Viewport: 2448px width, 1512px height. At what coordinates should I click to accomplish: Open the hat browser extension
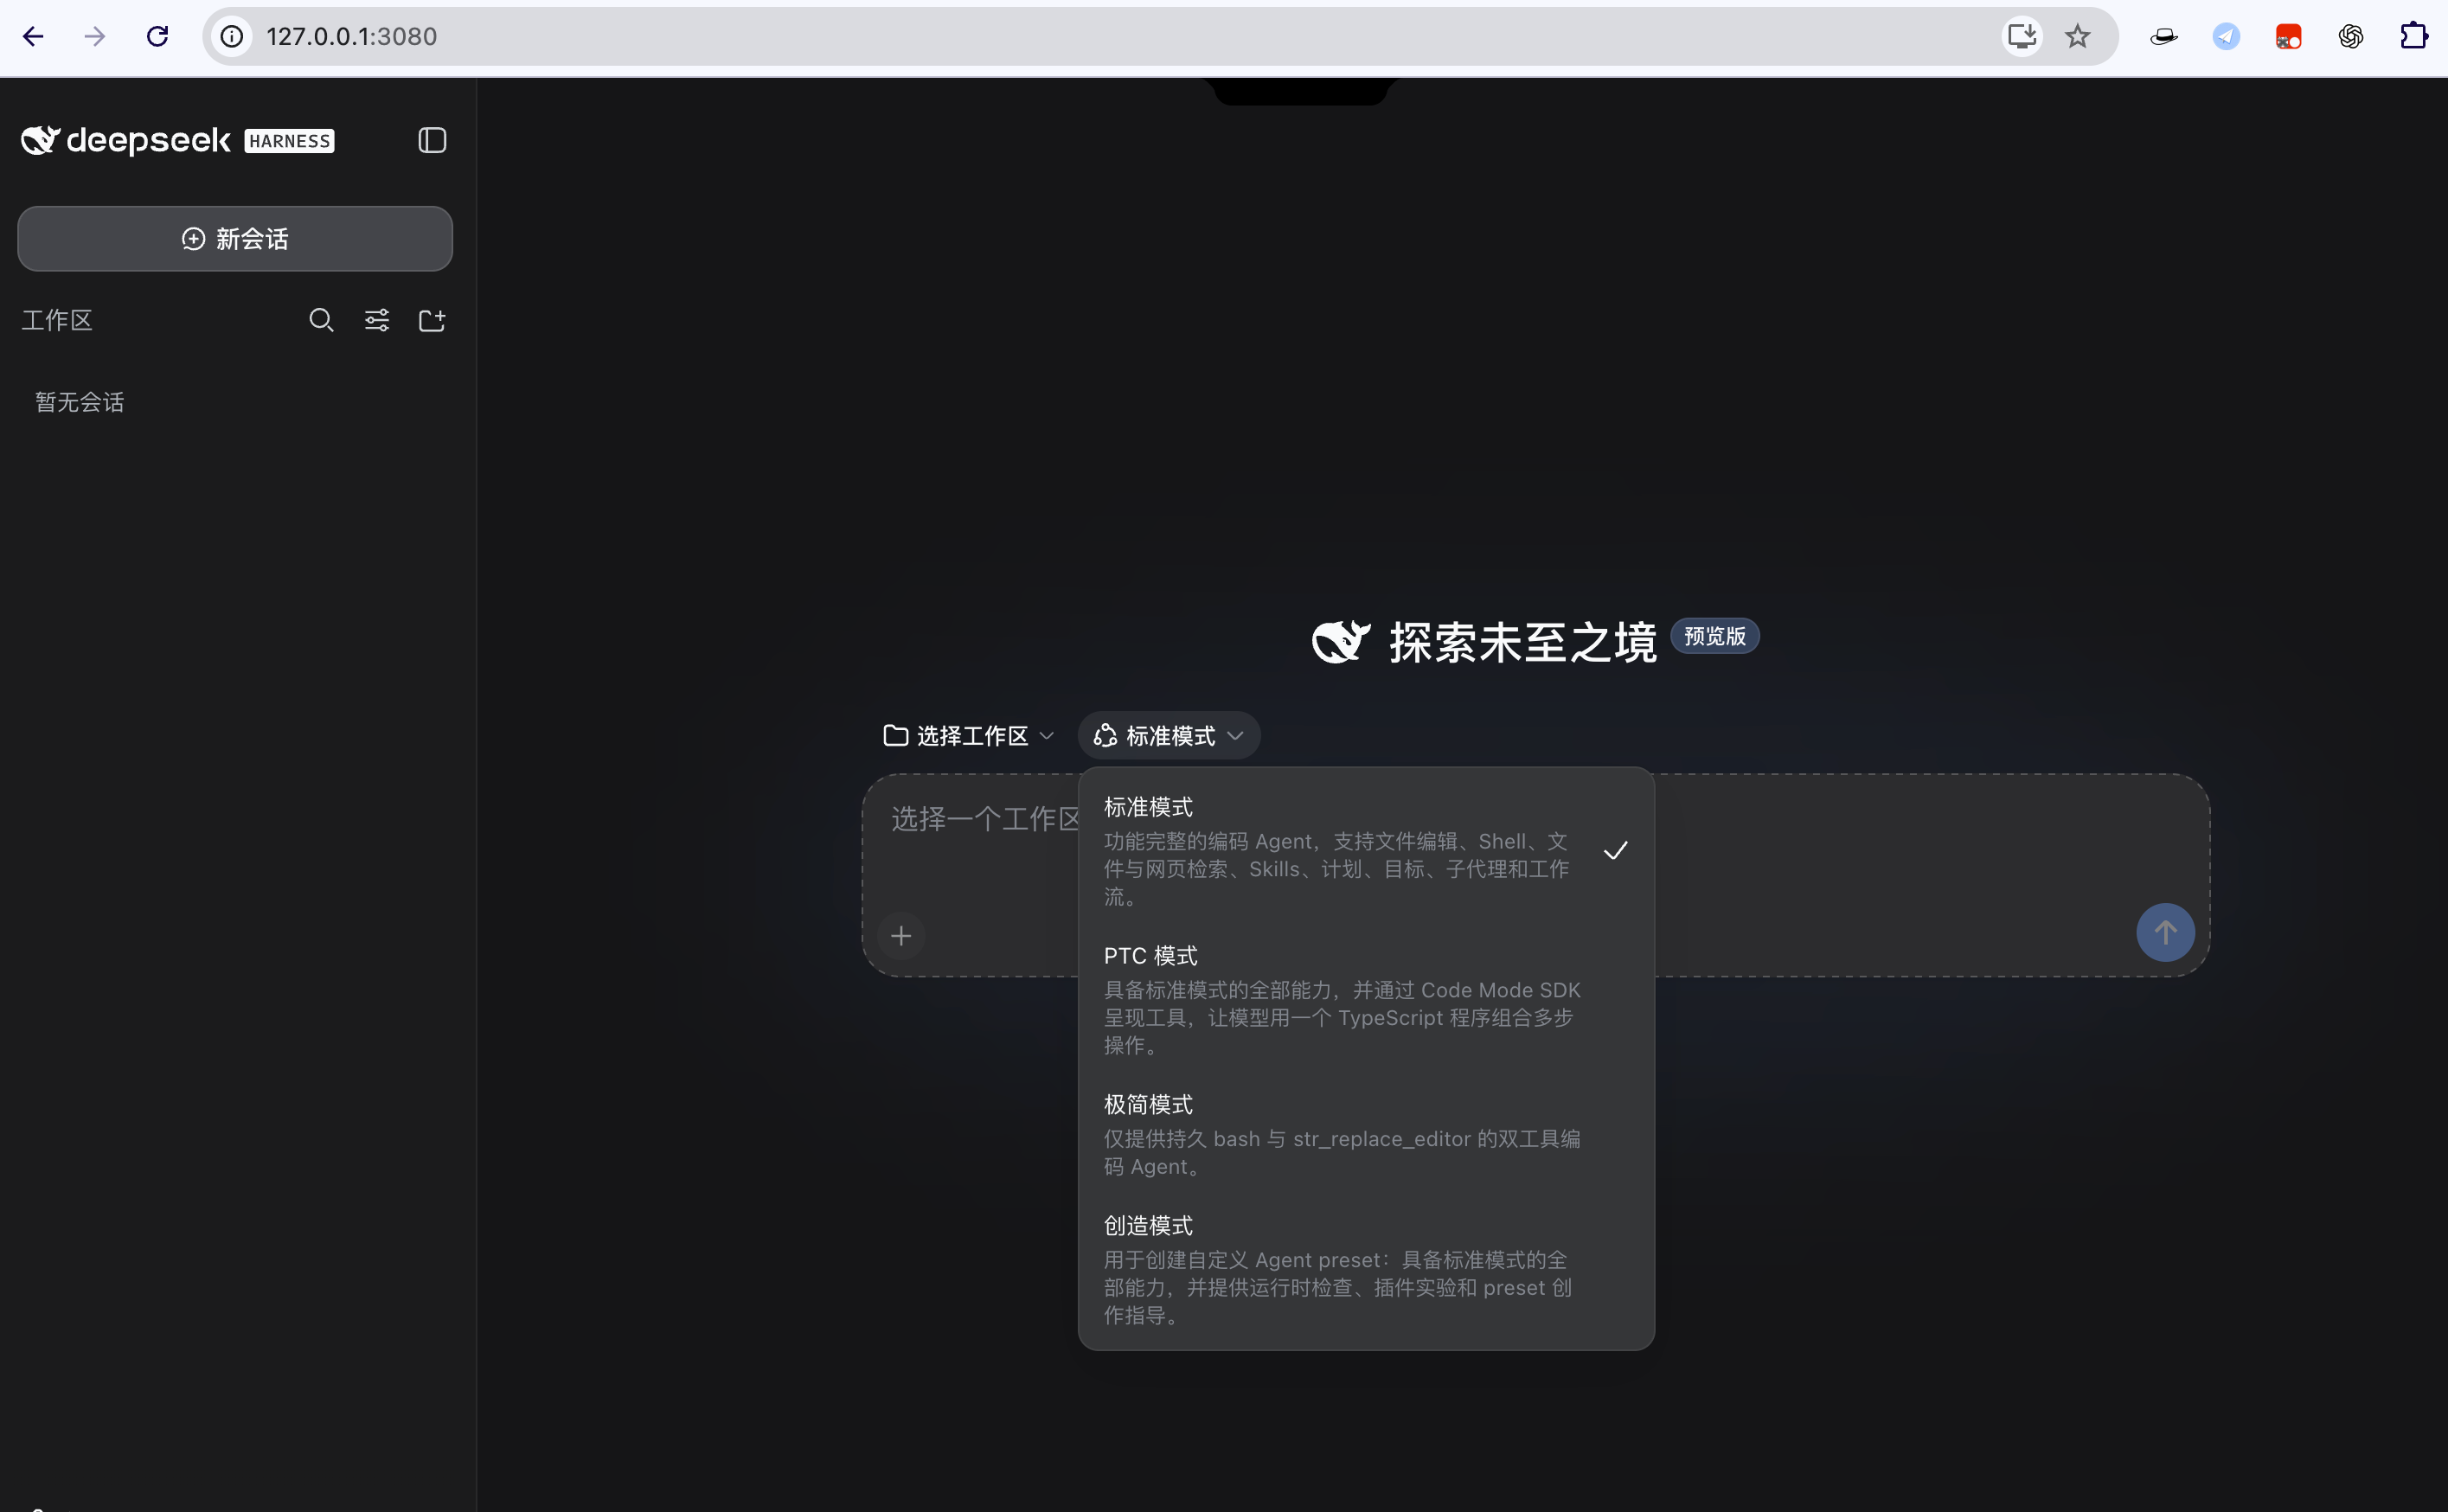(2163, 37)
